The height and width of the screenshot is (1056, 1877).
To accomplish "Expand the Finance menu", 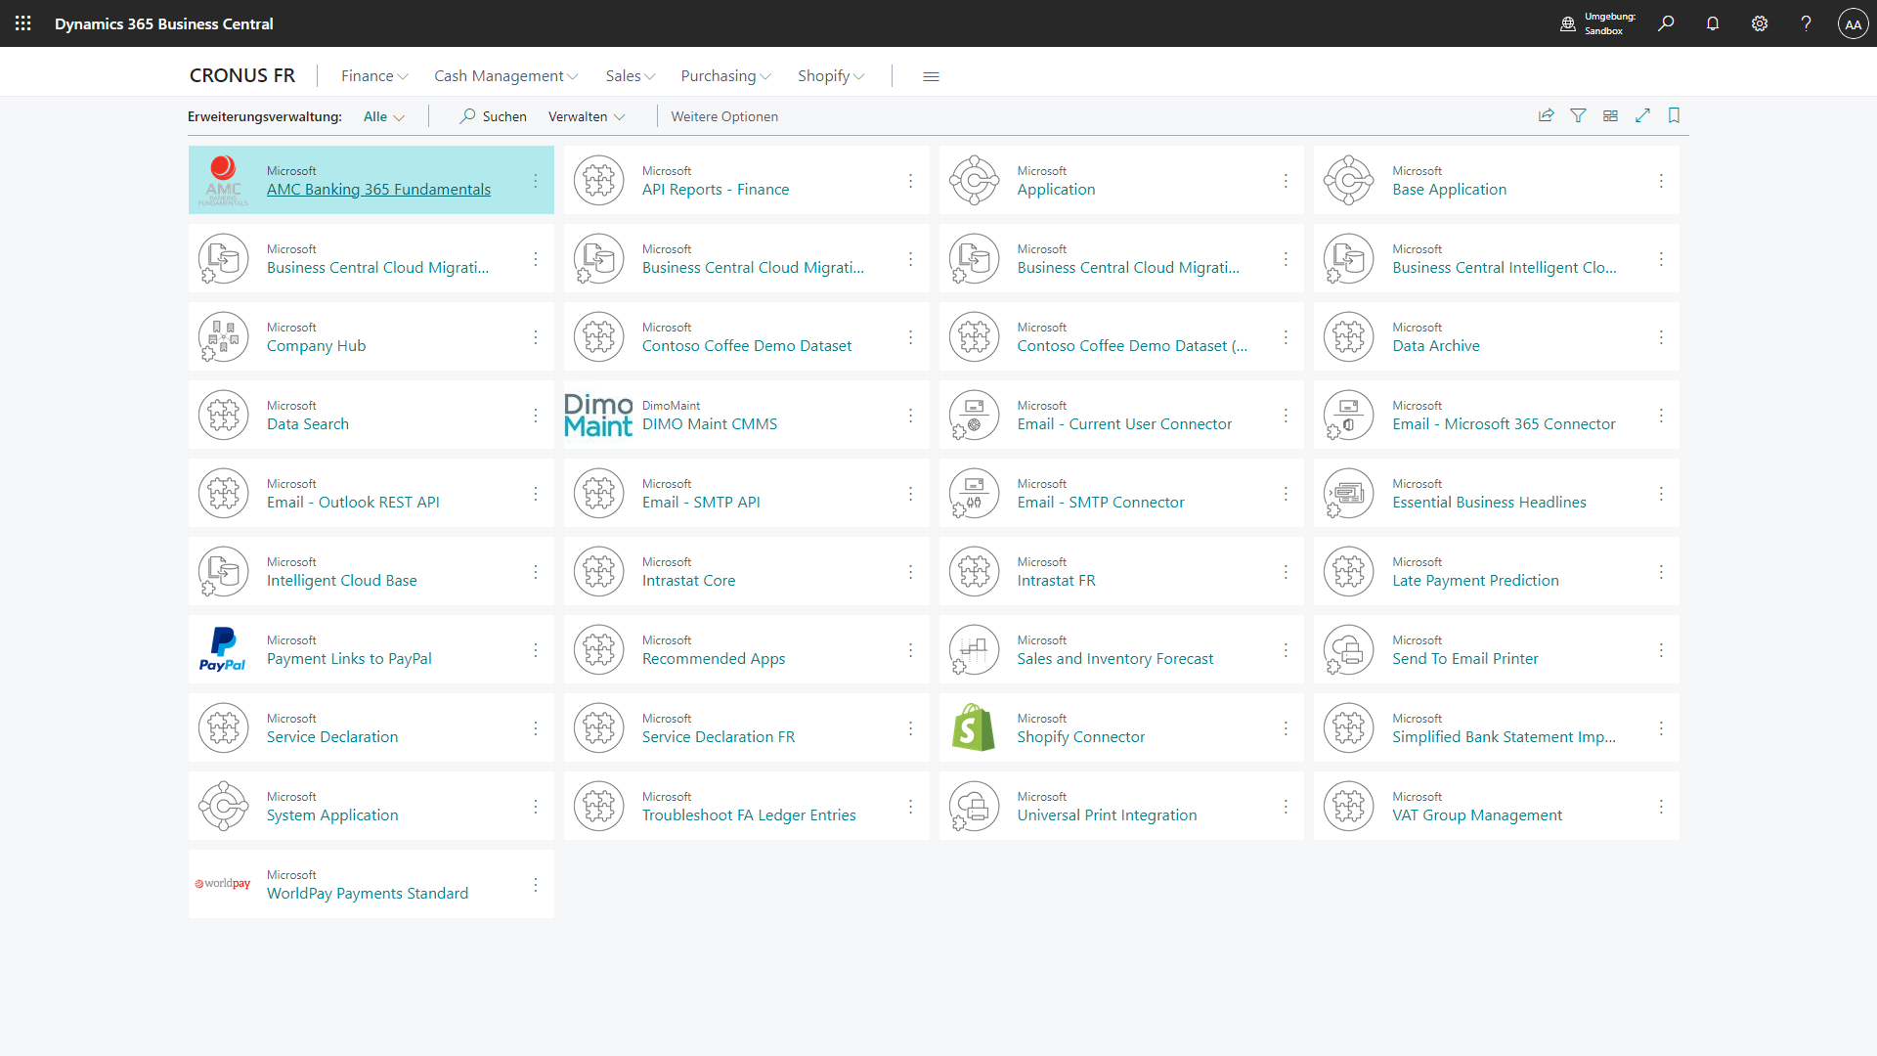I will [x=374, y=76].
